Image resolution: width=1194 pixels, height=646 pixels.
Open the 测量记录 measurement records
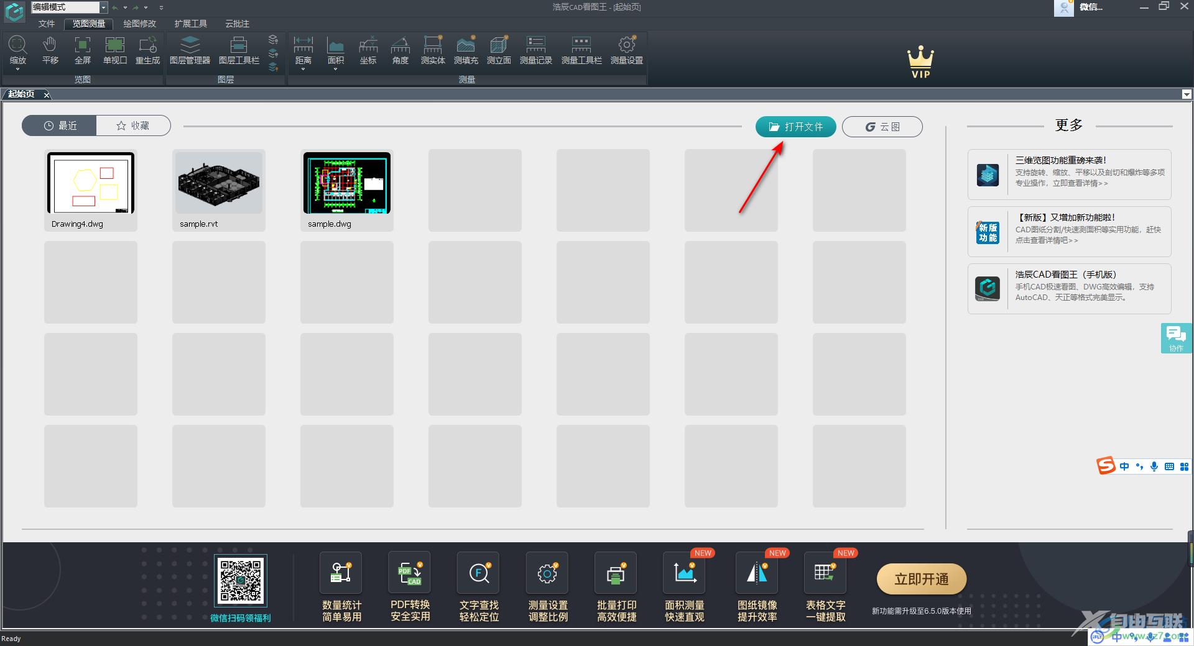coord(536,50)
